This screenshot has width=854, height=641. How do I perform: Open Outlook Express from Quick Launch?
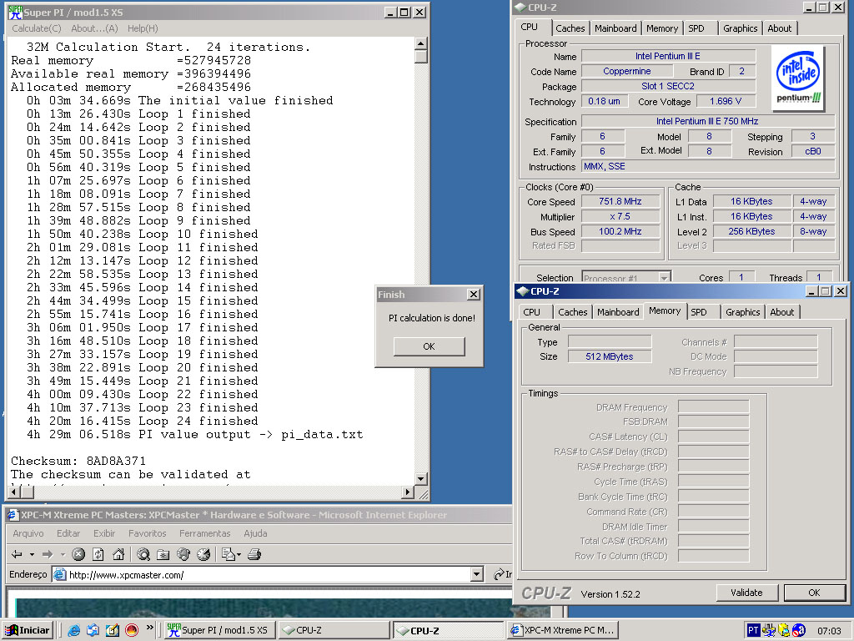click(x=93, y=630)
